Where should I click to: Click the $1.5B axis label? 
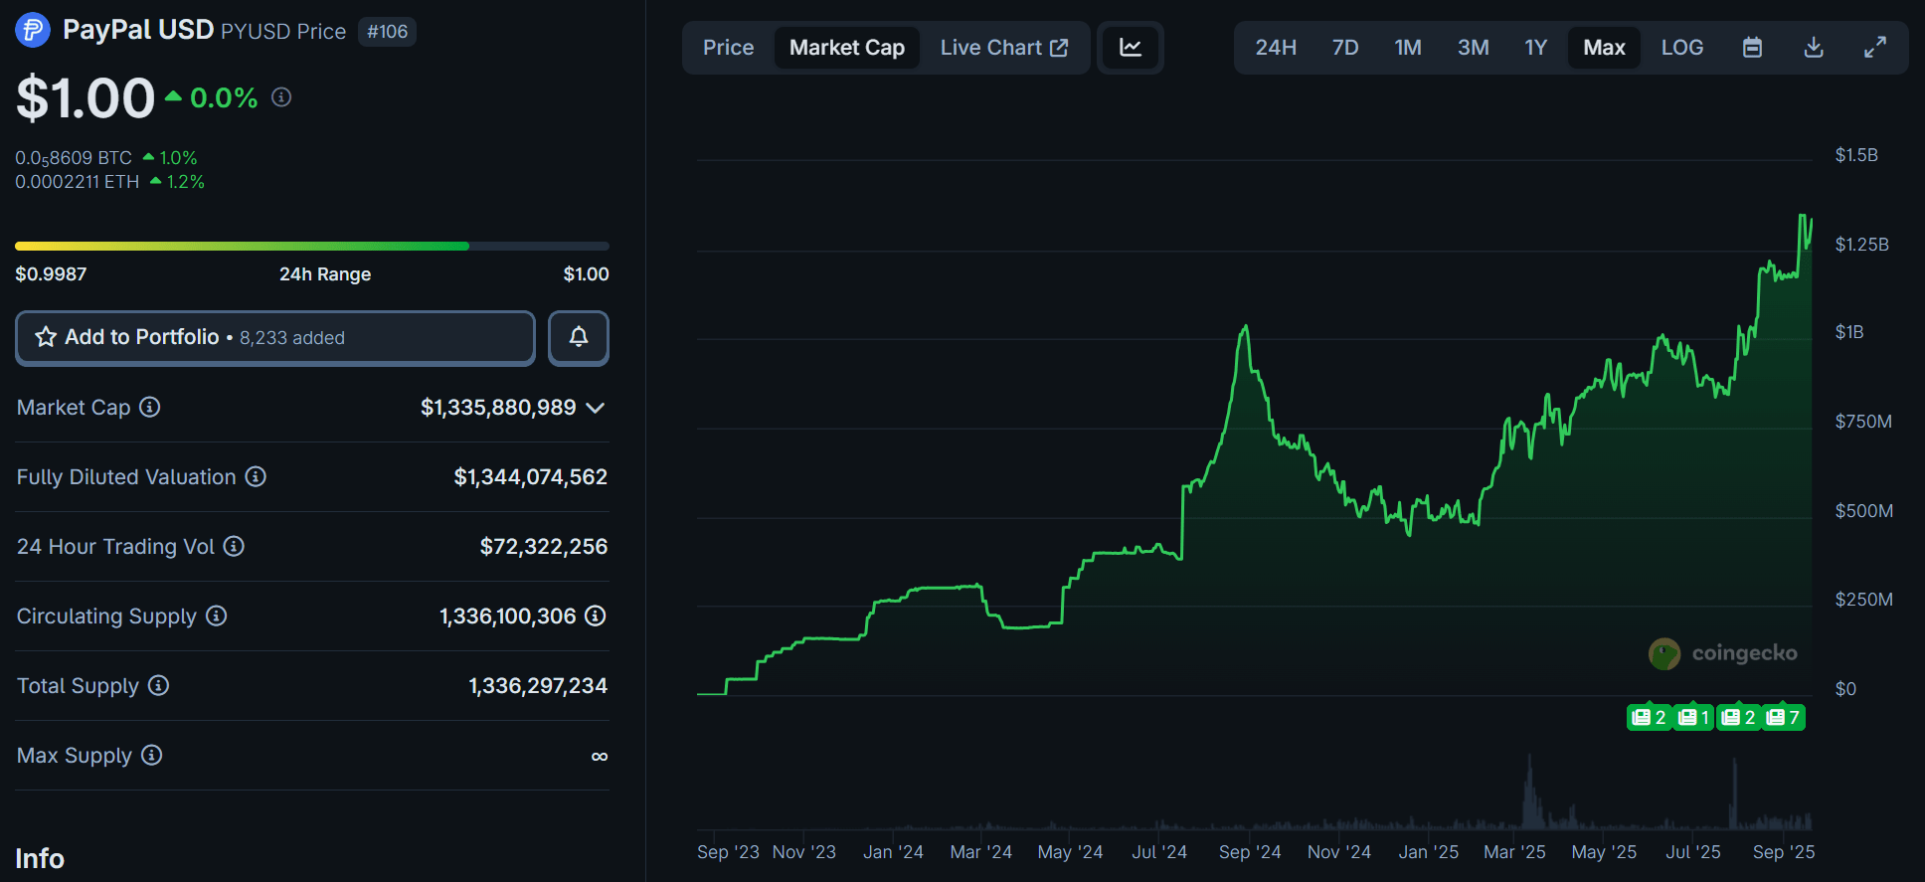coord(1856,155)
